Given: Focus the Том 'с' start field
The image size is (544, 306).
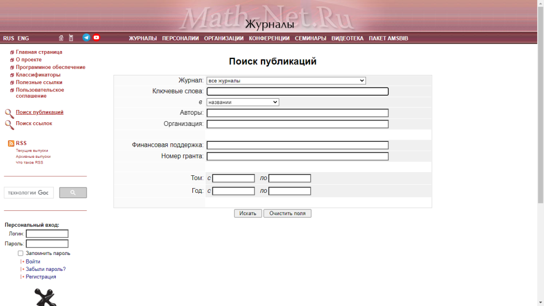Looking at the screenshot, I should [x=234, y=178].
